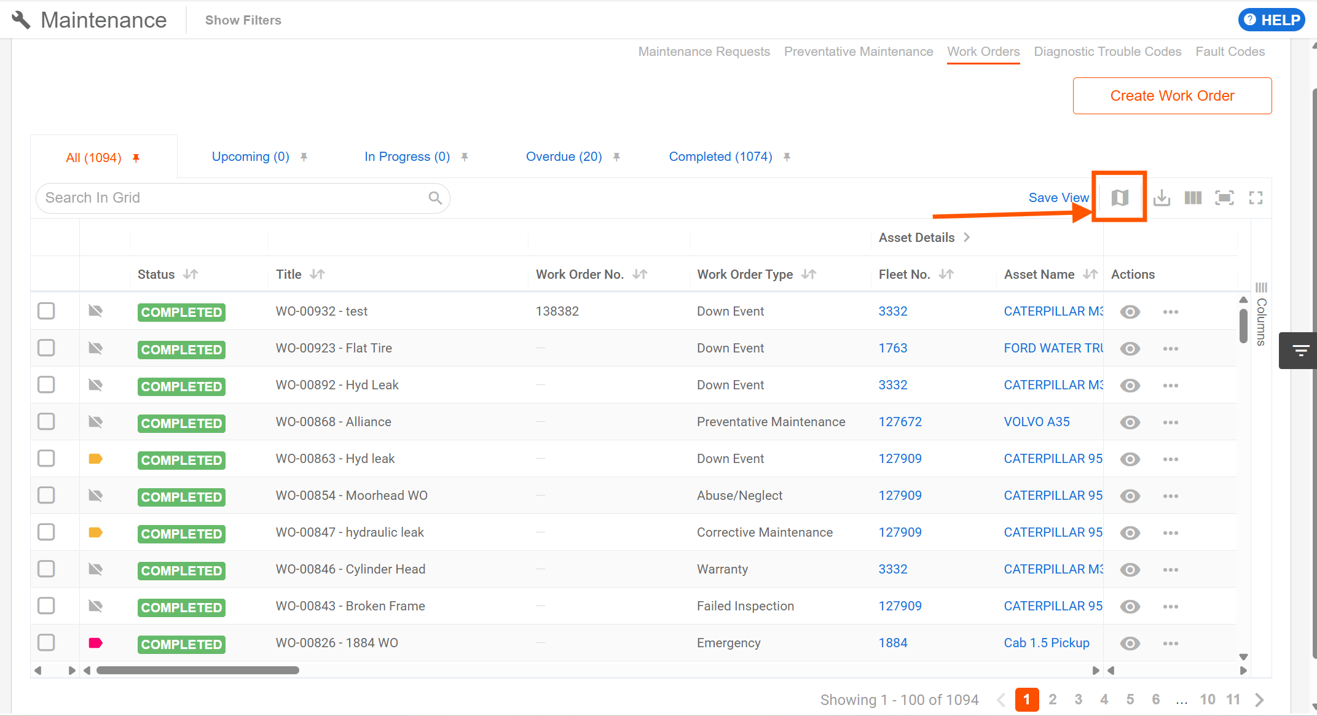Switch to the Overdue (20) tab
This screenshot has width=1317, height=716.
(x=564, y=157)
